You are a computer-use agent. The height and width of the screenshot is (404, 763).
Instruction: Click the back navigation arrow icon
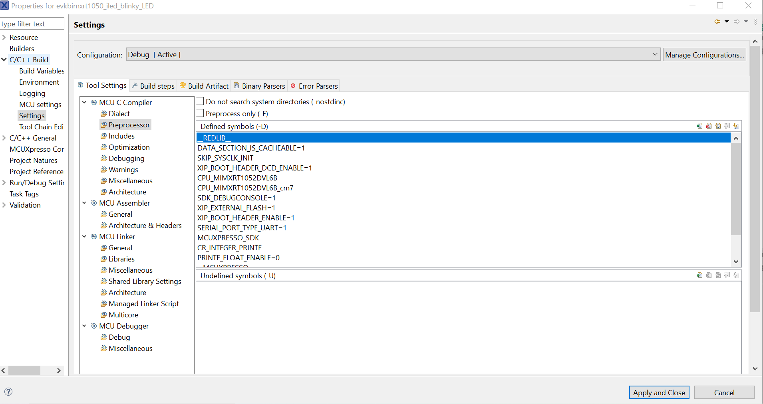click(717, 22)
